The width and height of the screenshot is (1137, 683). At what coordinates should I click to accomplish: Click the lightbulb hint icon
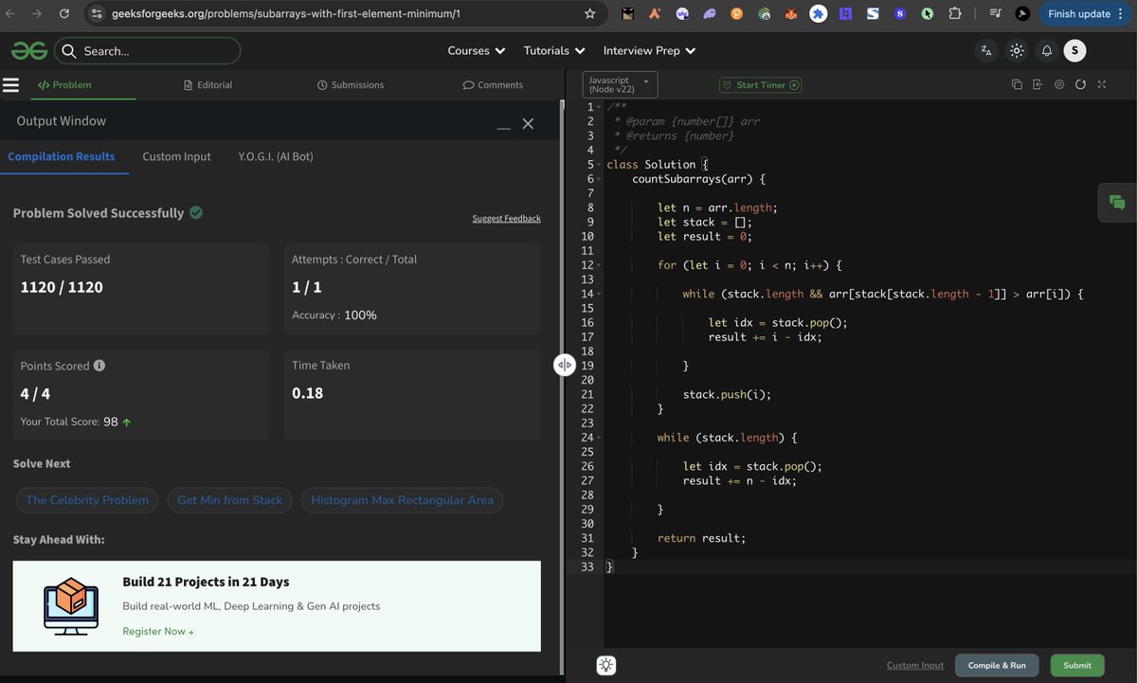point(607,666)
